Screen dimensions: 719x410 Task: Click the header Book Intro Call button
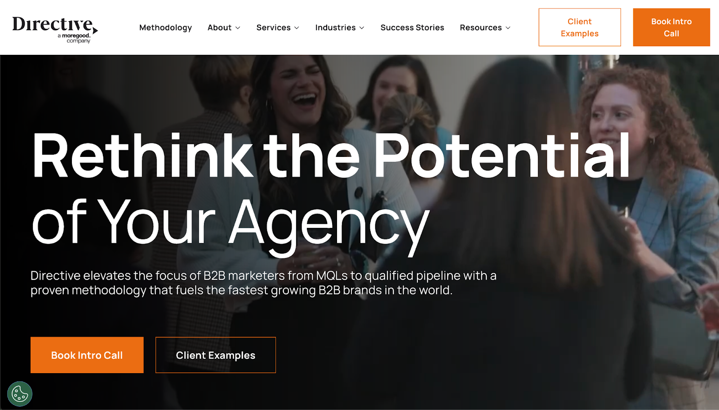pyautogui.click(x=671, y=27)
